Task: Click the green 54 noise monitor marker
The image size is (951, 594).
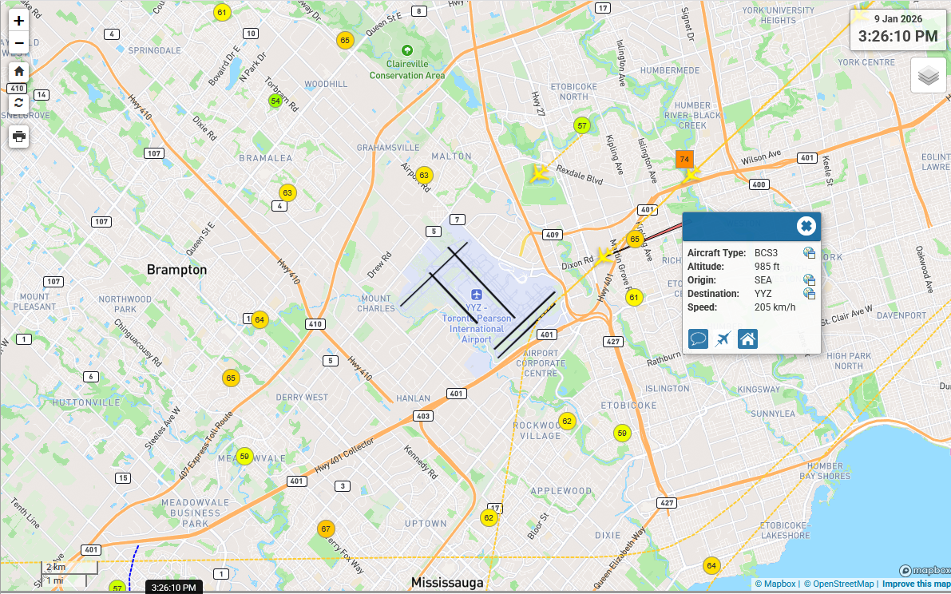Action: [x=275, y=101]
